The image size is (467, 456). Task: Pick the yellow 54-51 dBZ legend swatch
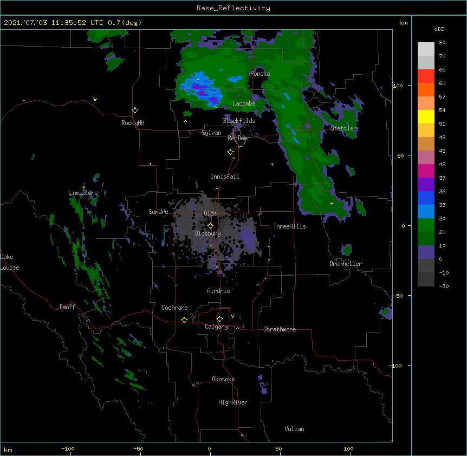point(426,116)
